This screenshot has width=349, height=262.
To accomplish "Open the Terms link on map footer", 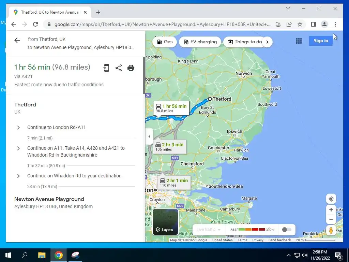I will coord(242,240).
